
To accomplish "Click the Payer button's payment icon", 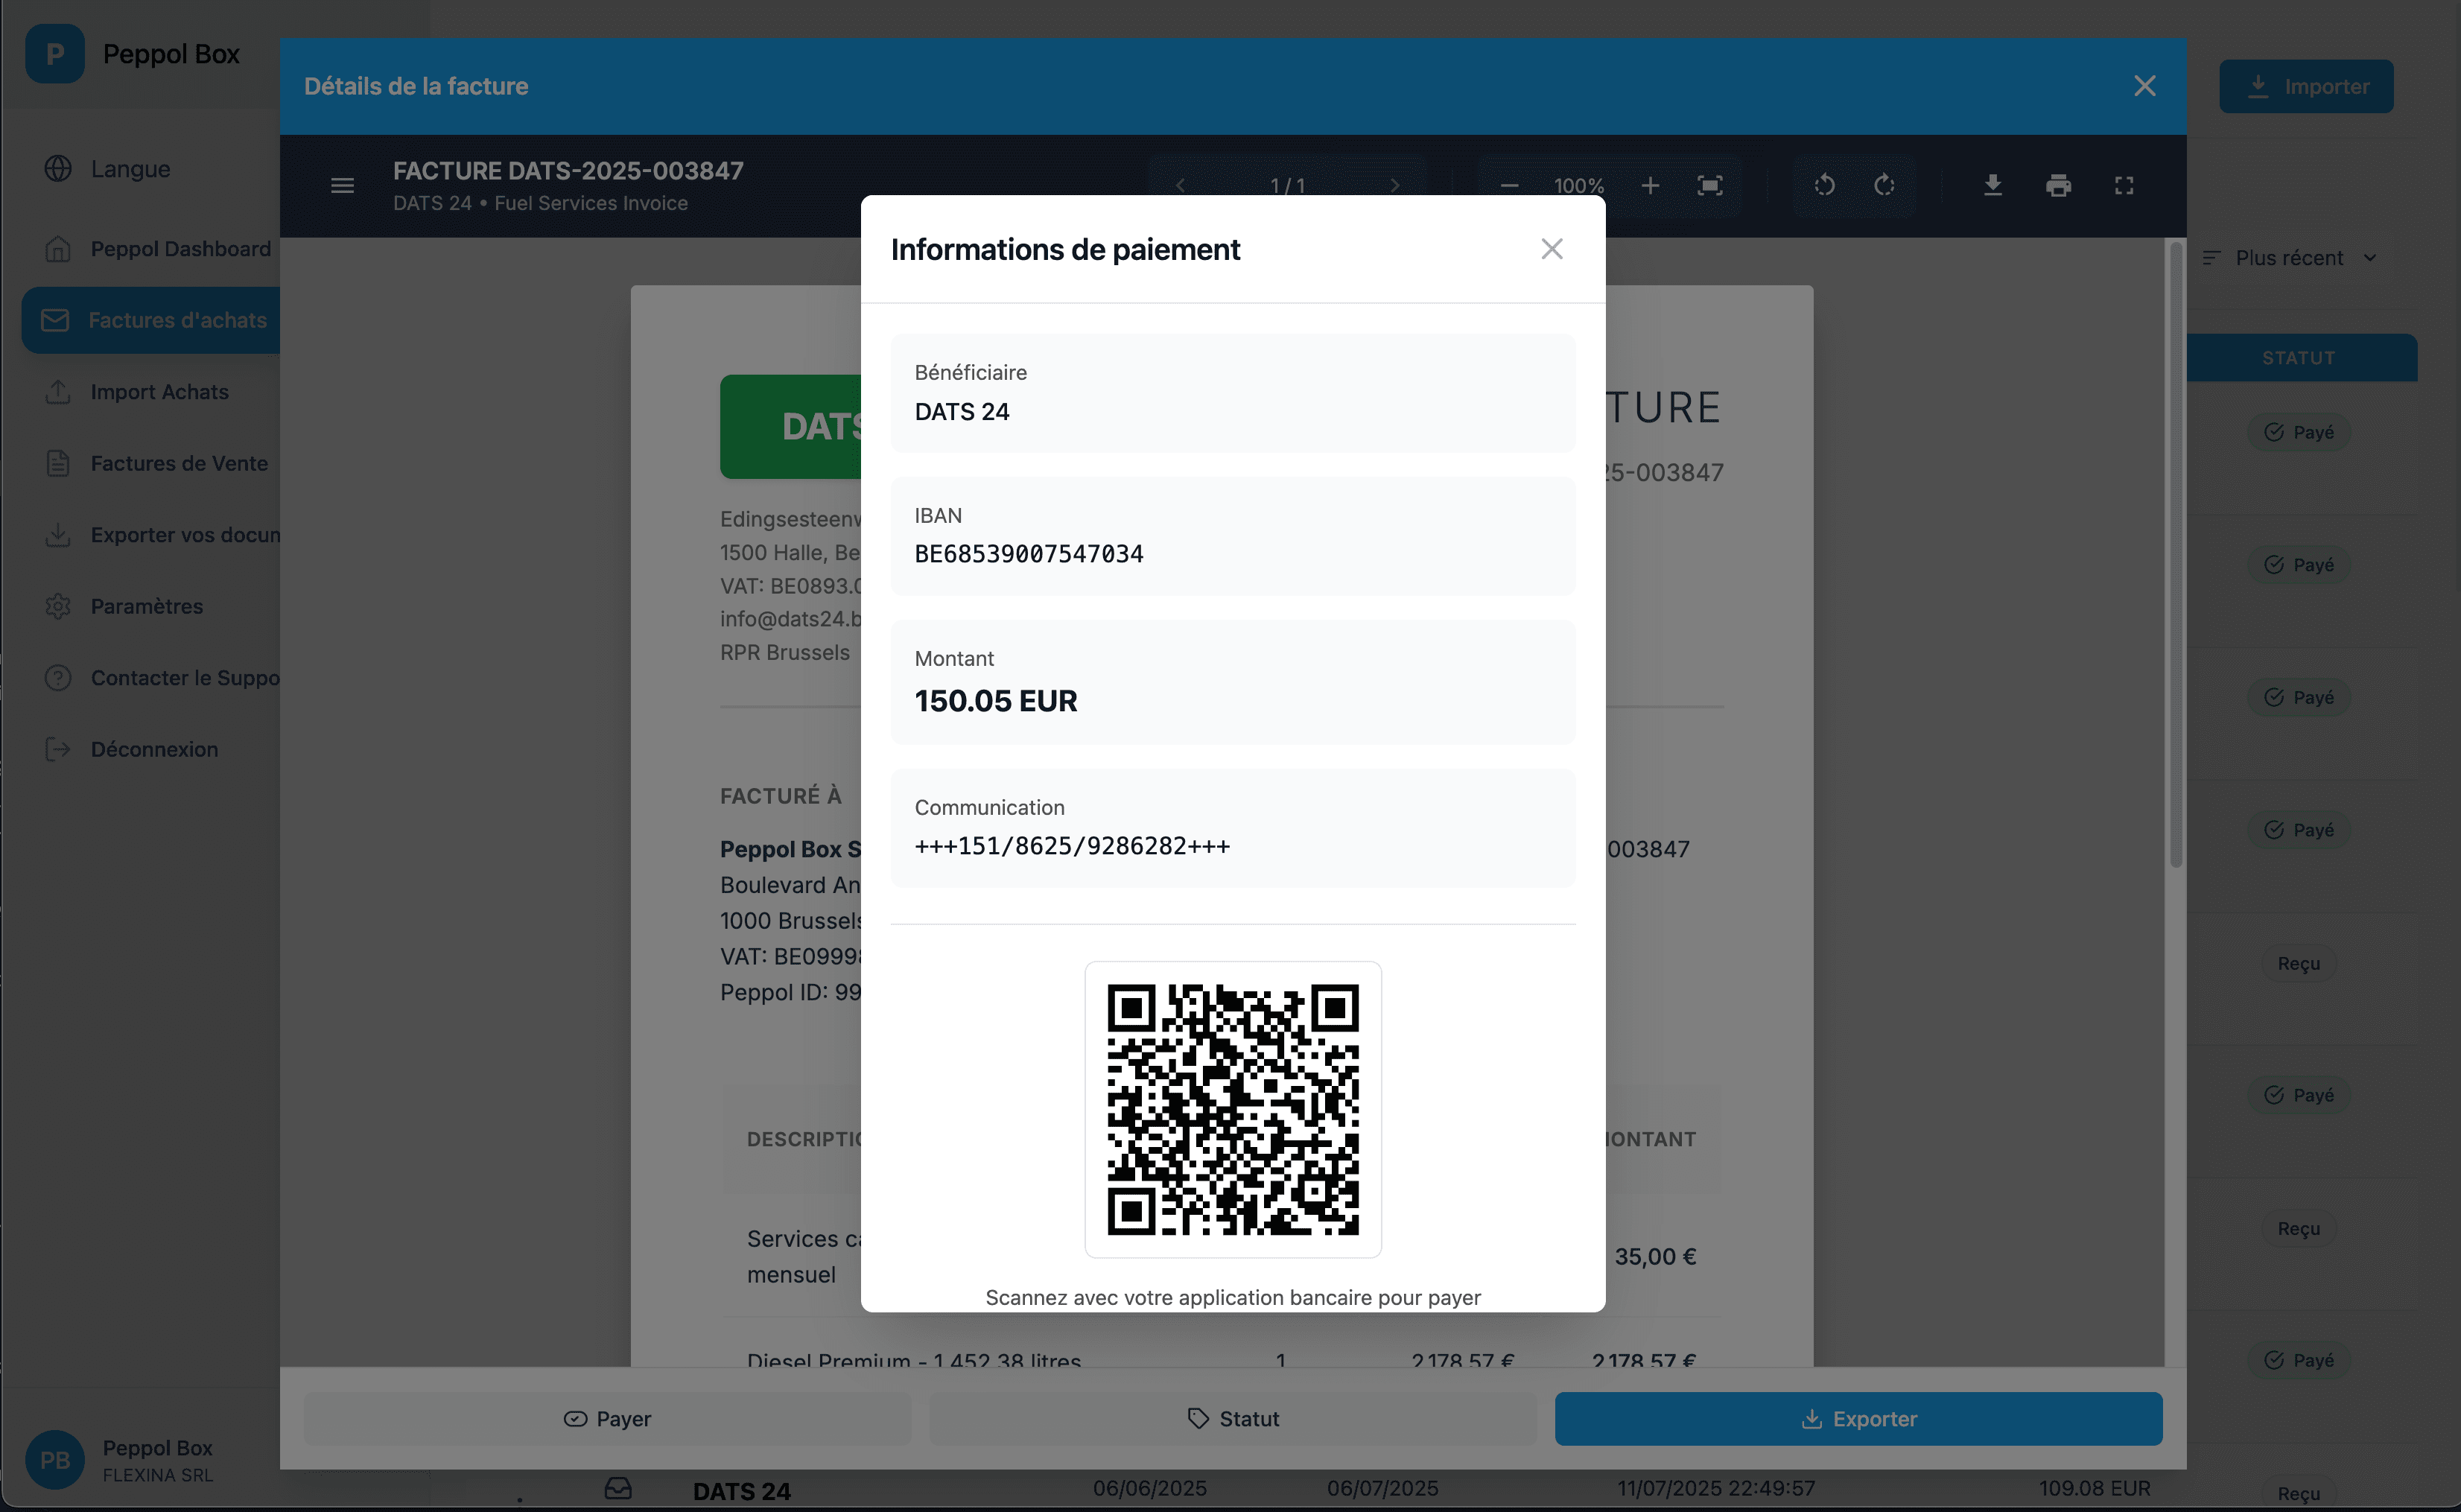I will 575,1418.
